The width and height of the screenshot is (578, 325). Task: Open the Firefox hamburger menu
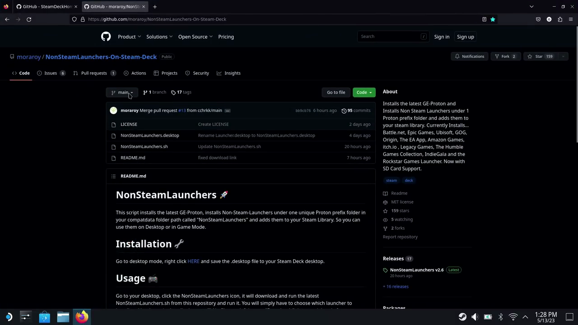point(571,19)
